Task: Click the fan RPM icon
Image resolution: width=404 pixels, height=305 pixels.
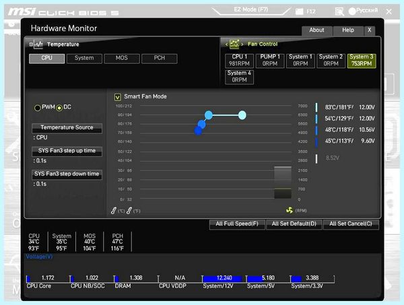Action: (290, 211)
